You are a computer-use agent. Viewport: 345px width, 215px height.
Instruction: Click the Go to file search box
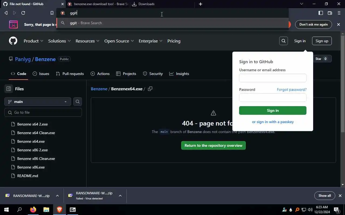pyautogui.click(x=43, y=112)
